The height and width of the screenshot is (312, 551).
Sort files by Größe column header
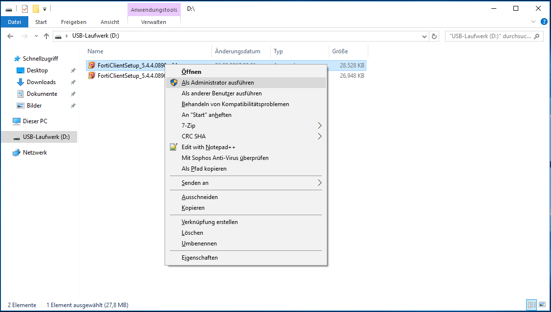tap(340, 51)
